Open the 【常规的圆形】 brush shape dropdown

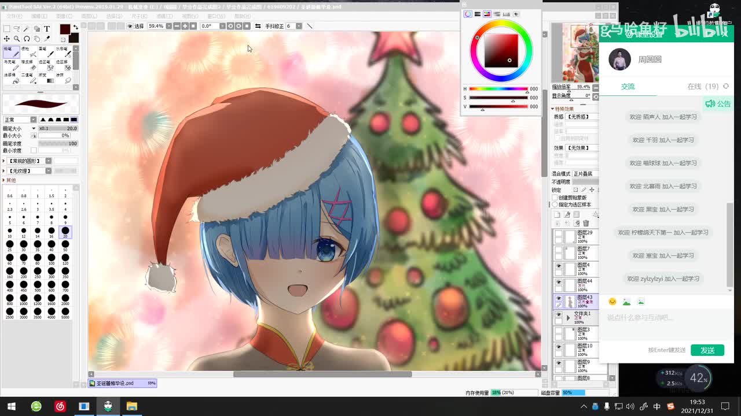coord(49,161)
